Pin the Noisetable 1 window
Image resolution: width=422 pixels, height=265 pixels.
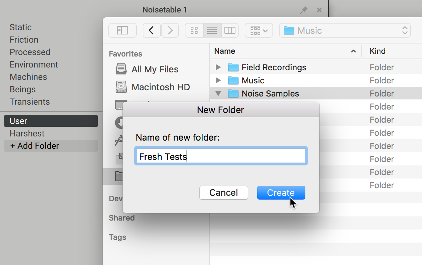tap(304, 10)
